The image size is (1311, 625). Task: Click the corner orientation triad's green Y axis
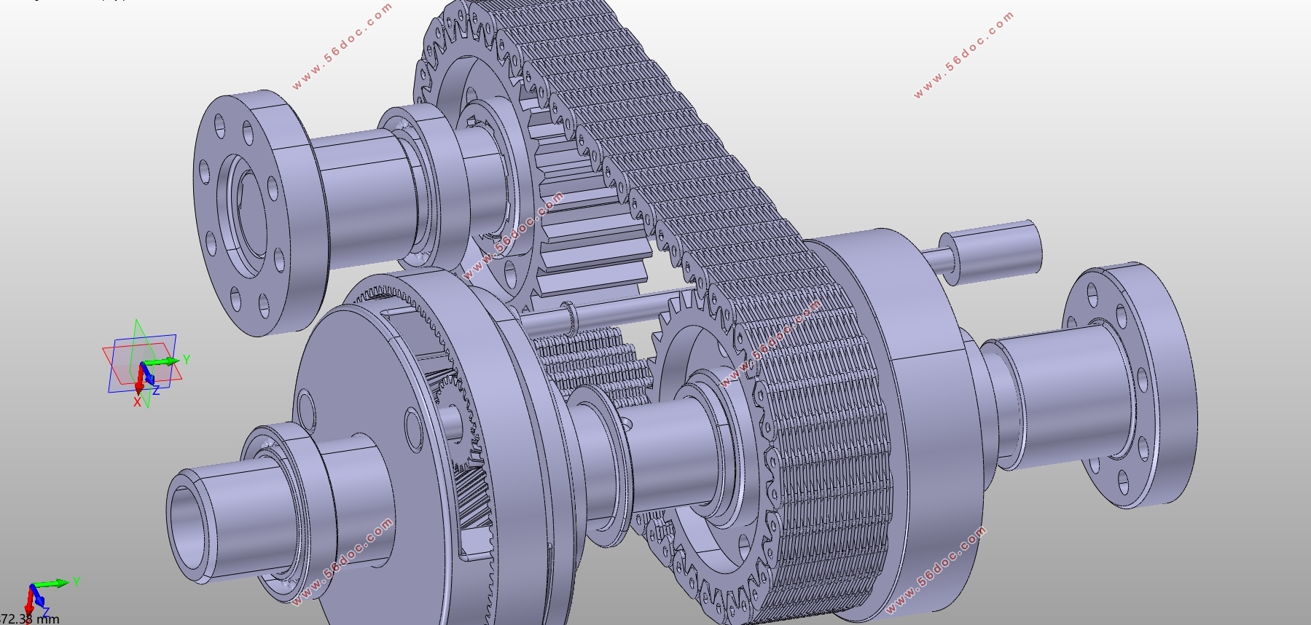tap(52, 583)
